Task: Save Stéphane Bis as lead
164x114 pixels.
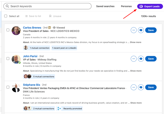Action: [x=151, y=87]
